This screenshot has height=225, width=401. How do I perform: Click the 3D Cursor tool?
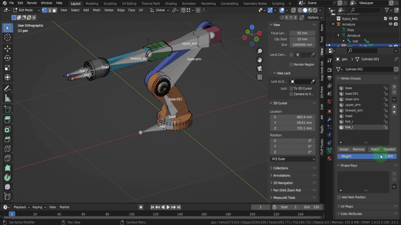tap(7, 37)
